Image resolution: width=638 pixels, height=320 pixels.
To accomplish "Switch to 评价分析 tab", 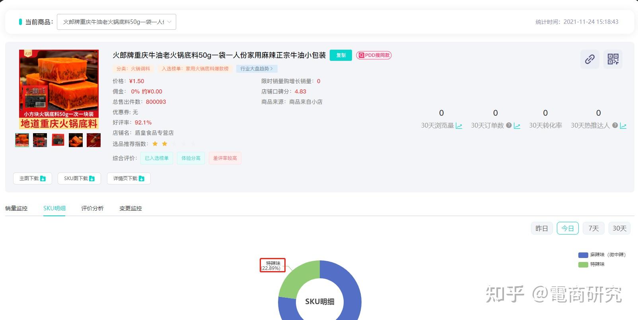I will [x=92, y=208].
